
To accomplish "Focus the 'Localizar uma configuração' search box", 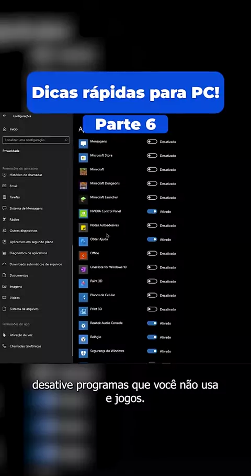I will click(x=36, y=140).
